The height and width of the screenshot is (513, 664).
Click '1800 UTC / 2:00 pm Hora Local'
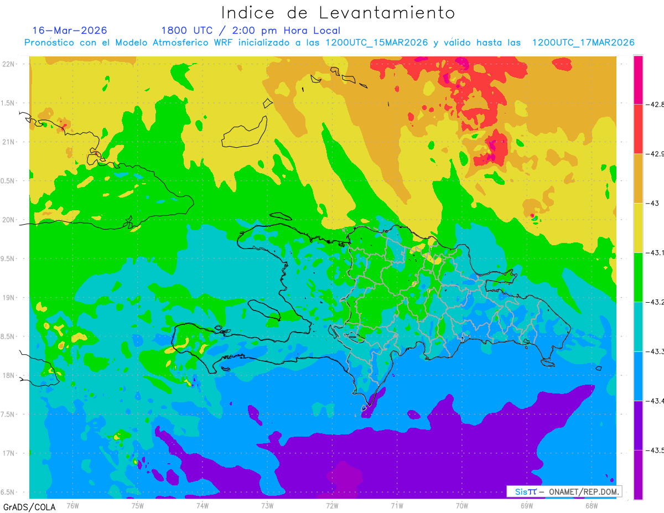point(251,30)
